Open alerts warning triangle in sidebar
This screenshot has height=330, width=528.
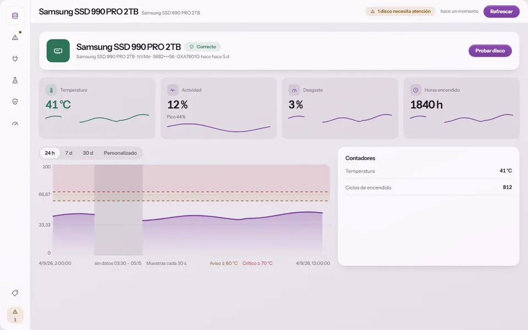point(15,37)
